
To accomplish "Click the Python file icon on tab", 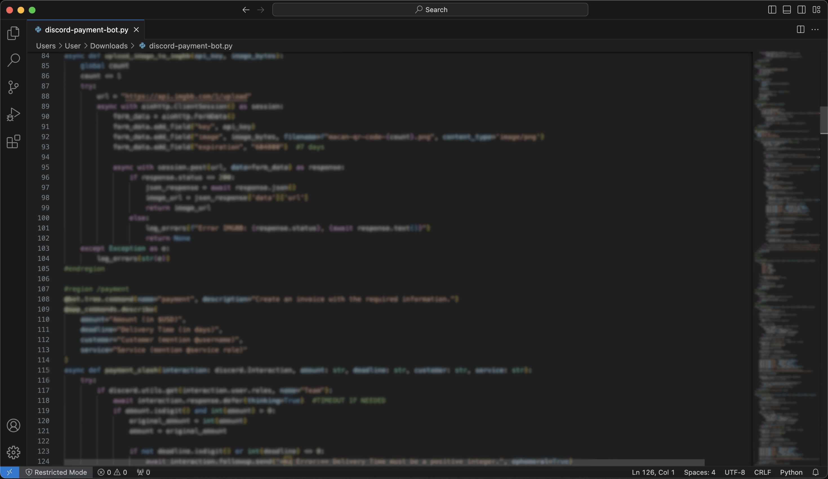I will pos(38,30).
